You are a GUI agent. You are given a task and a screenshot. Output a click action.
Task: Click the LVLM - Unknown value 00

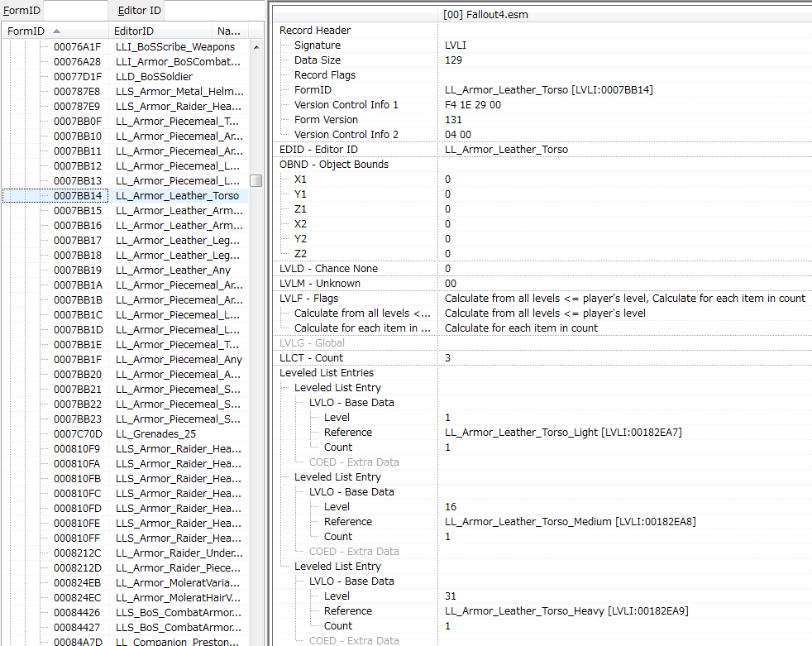451,284
